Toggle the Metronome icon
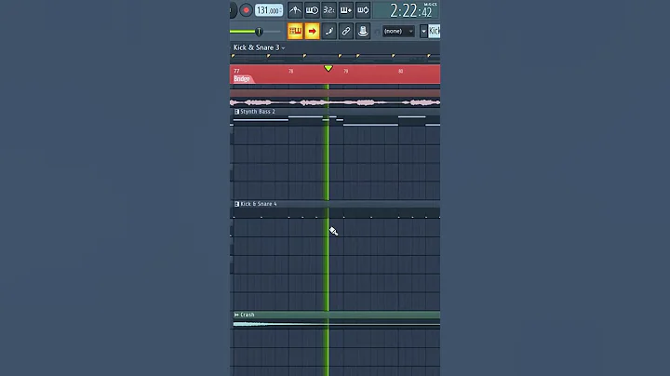Viewport: 670px width, 376px height. [x=295, y=10]
